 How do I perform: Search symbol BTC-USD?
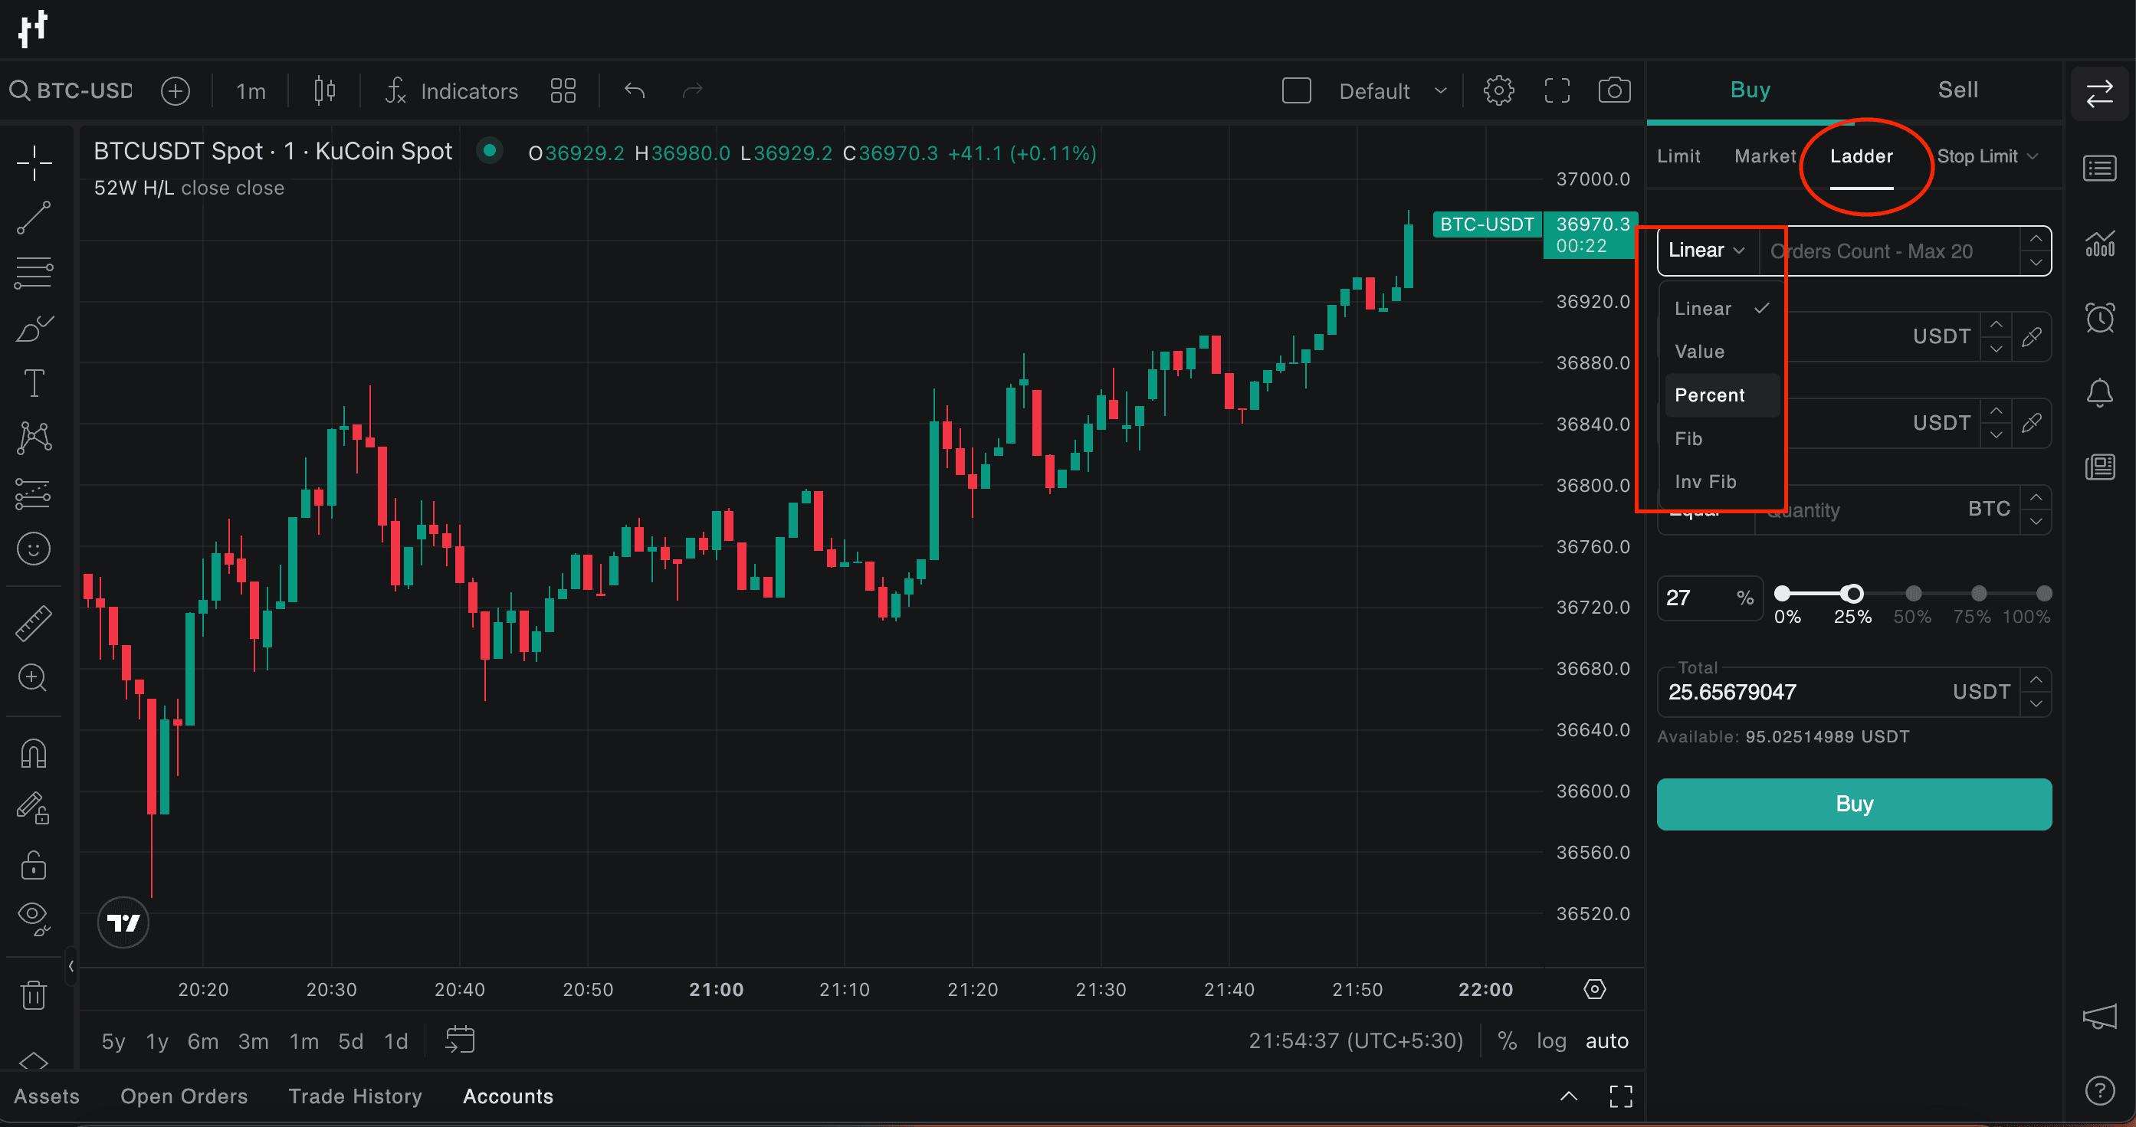pos(71,90)
